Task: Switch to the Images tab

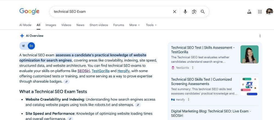Action: [x=51, y=25]
